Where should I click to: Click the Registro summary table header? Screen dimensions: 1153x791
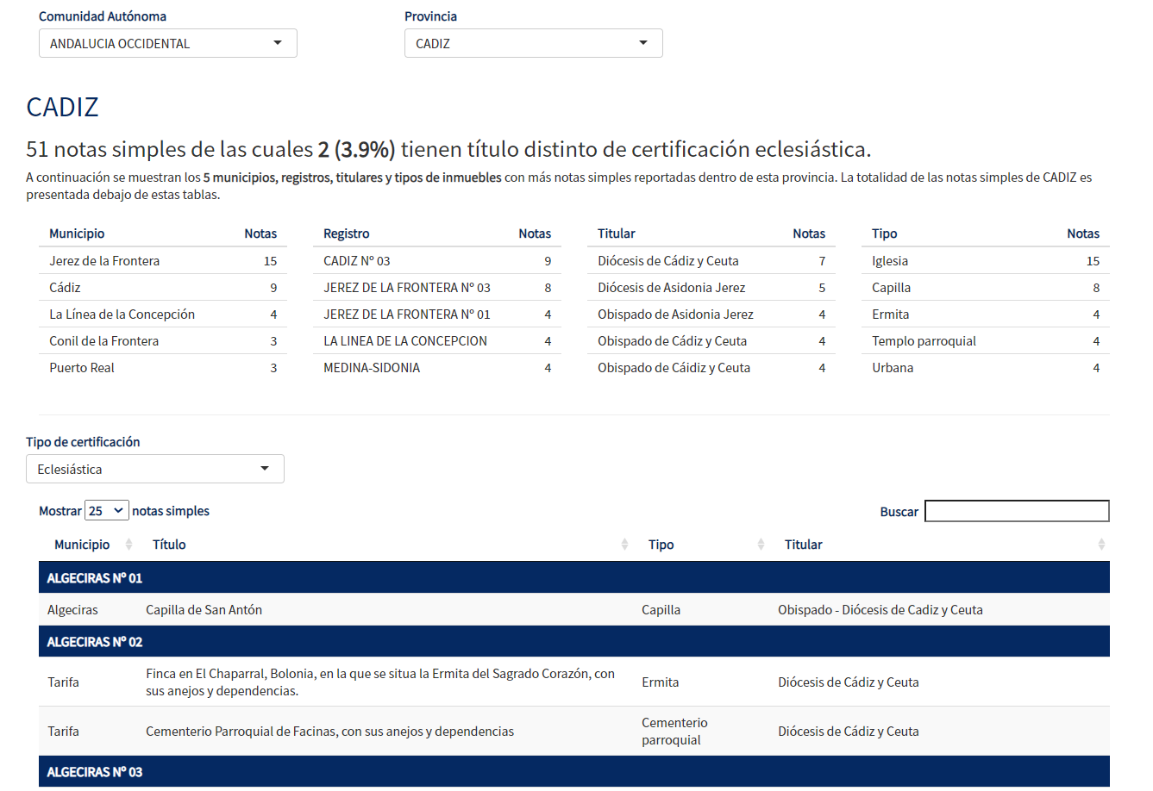pos(347,233)
